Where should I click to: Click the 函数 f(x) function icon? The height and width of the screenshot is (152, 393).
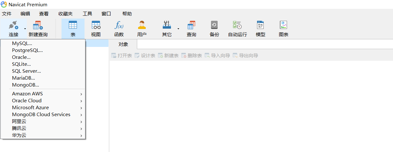(119, 25)
